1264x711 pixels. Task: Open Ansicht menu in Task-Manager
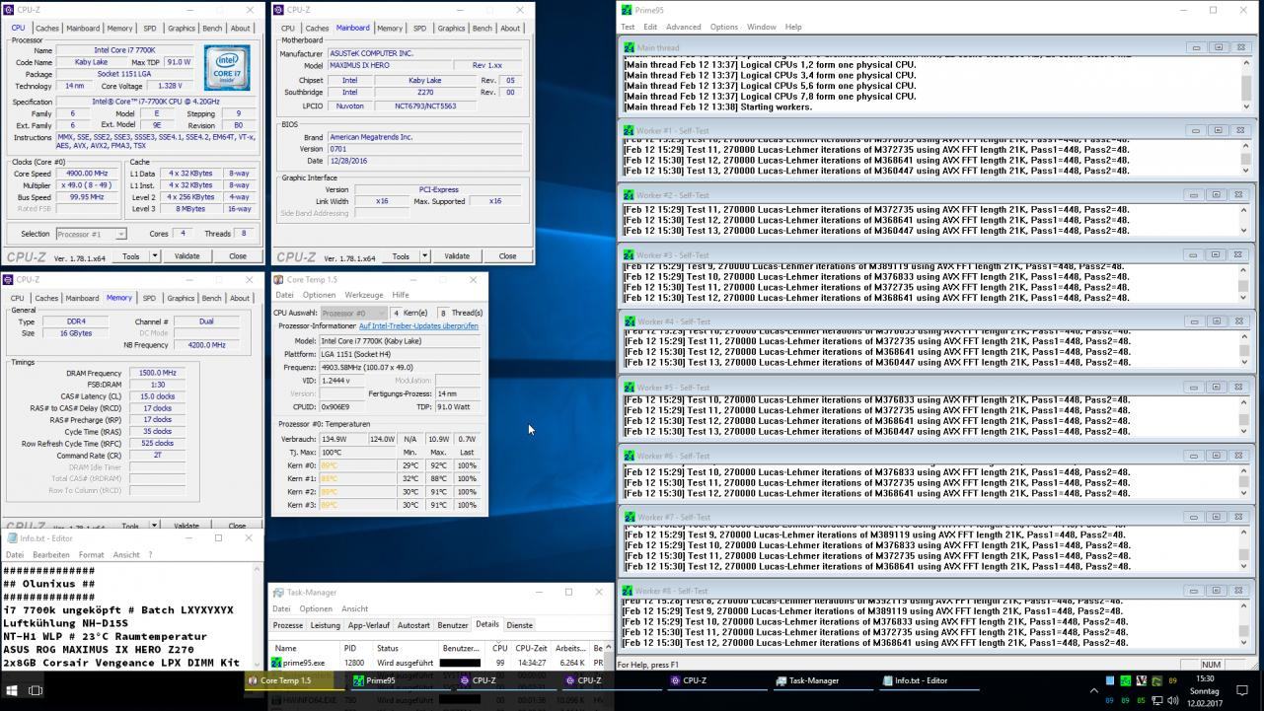[x=354, y=608]
